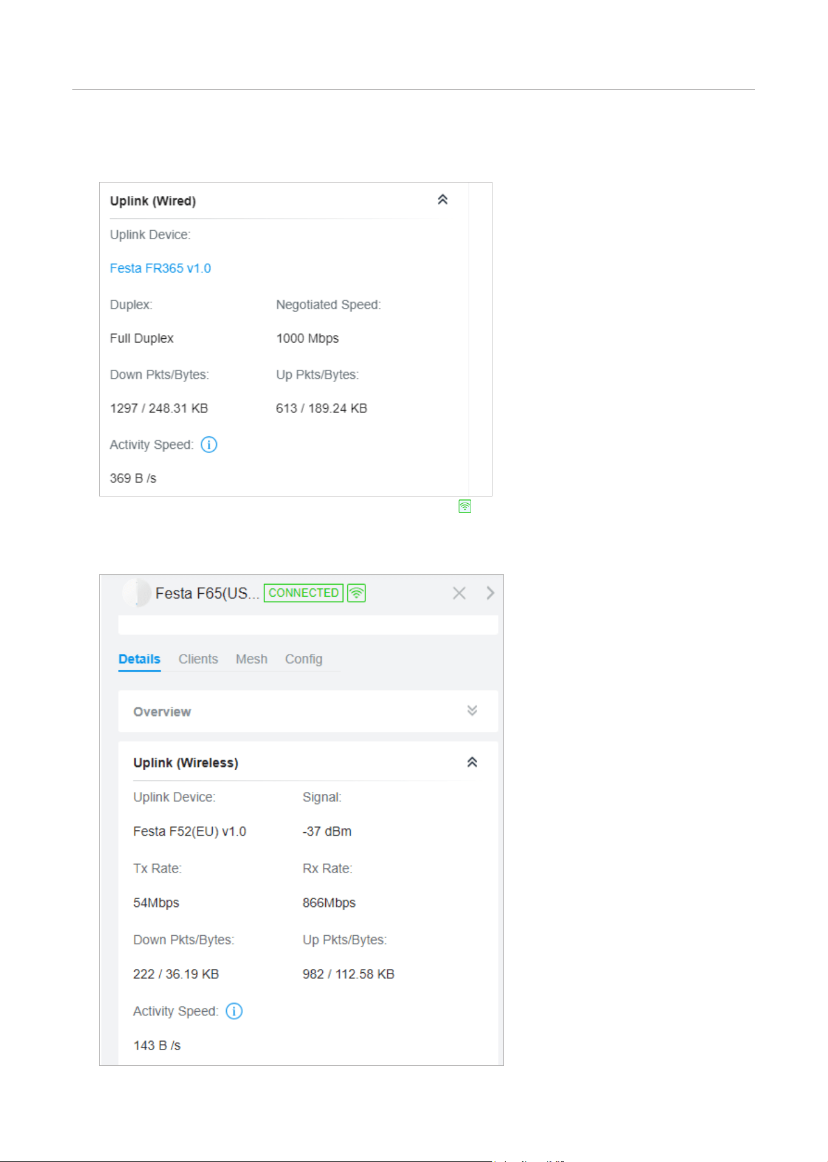
Task: Select the 54Mbps Tx Rate value
Action: pyautogui.click(x=156, y=903)
